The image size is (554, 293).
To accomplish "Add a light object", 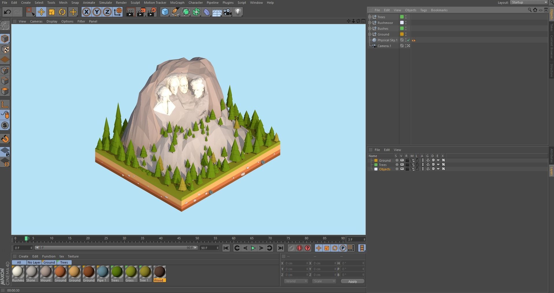I will [238, 12].
